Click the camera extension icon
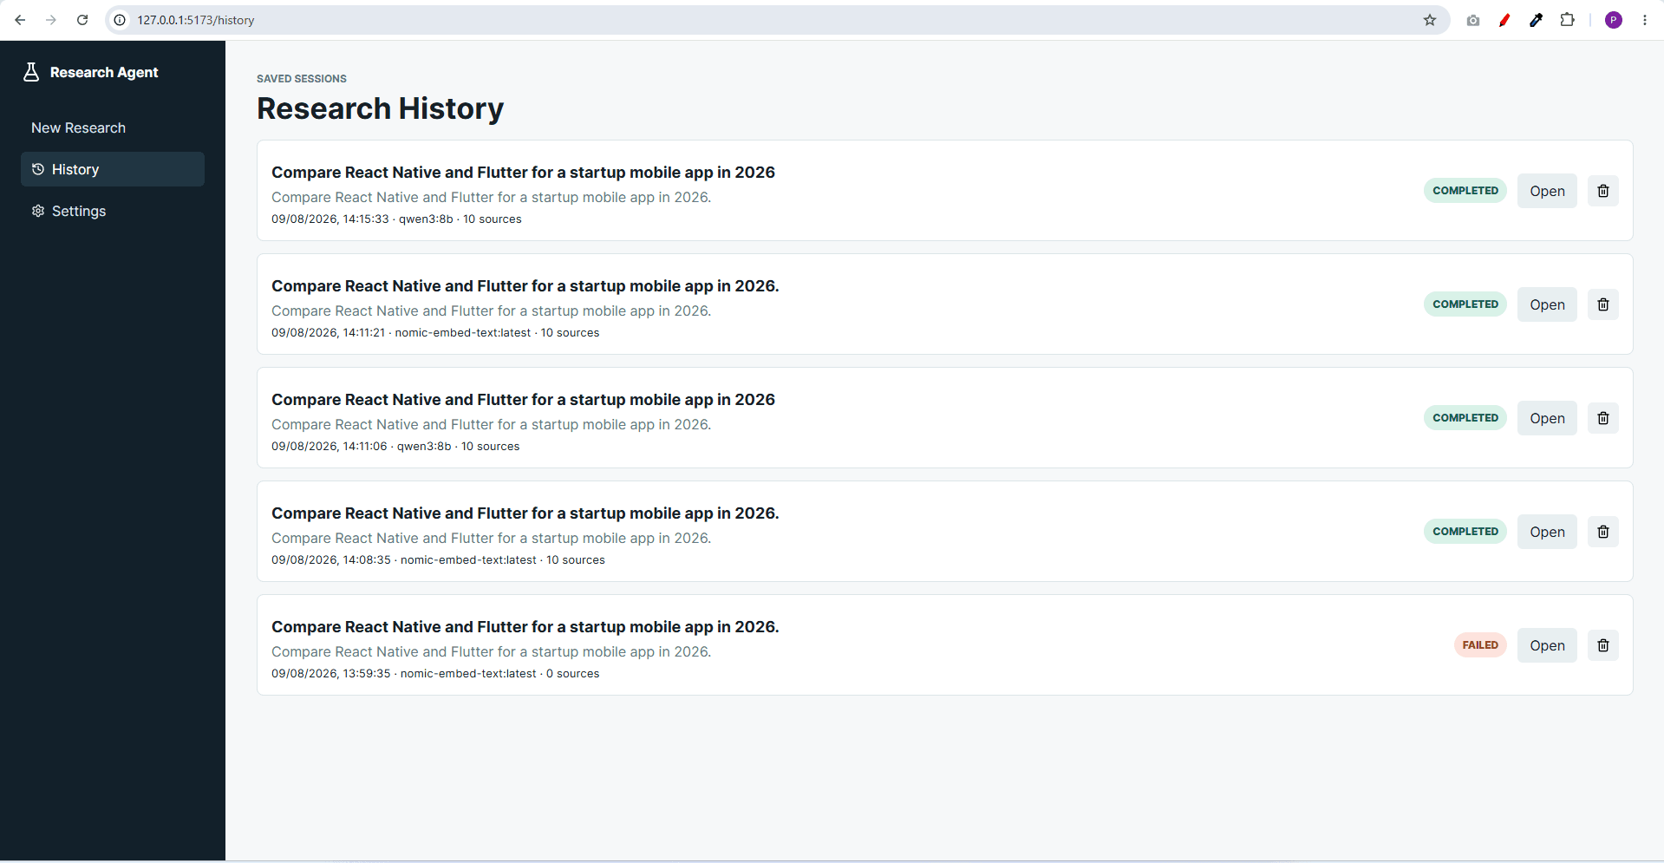 1473,20
